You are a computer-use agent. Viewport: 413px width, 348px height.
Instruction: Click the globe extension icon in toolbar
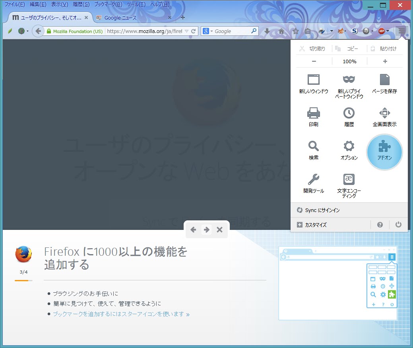coord(366,31)
